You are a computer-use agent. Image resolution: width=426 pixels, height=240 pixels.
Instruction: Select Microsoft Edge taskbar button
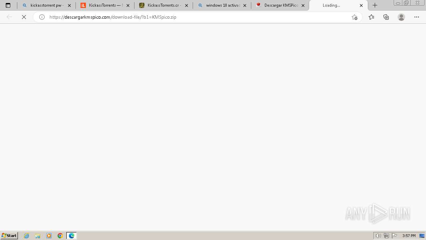pos(72,236)
